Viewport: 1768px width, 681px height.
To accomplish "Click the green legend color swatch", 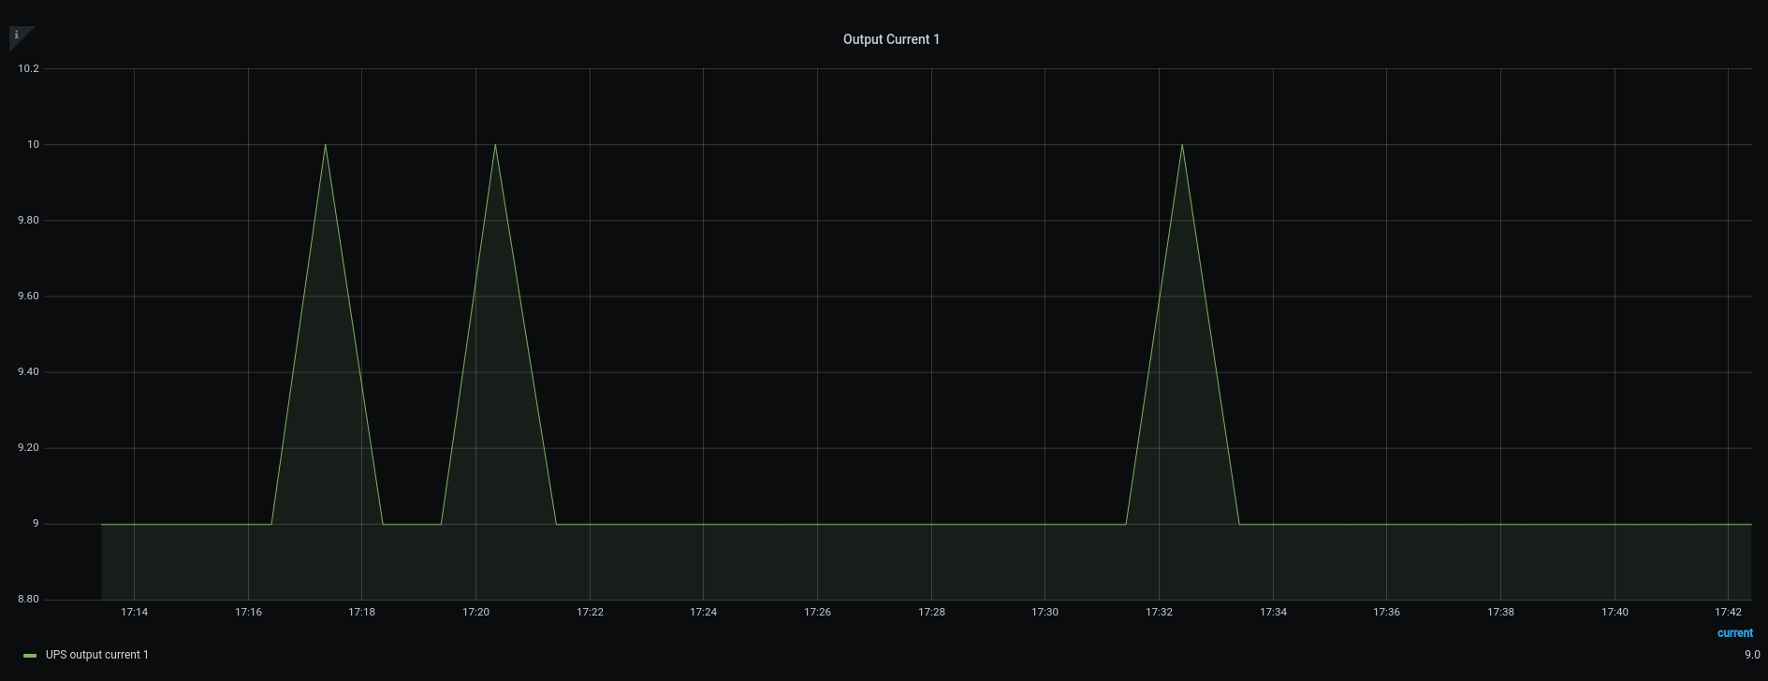I will pyautogui.click(x=30, y=656).
